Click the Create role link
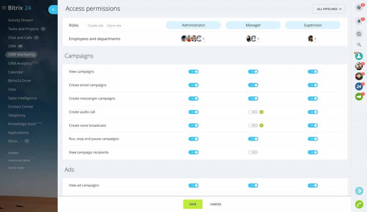This screenshot has width=367, height=212. click(x=95, y=26)
